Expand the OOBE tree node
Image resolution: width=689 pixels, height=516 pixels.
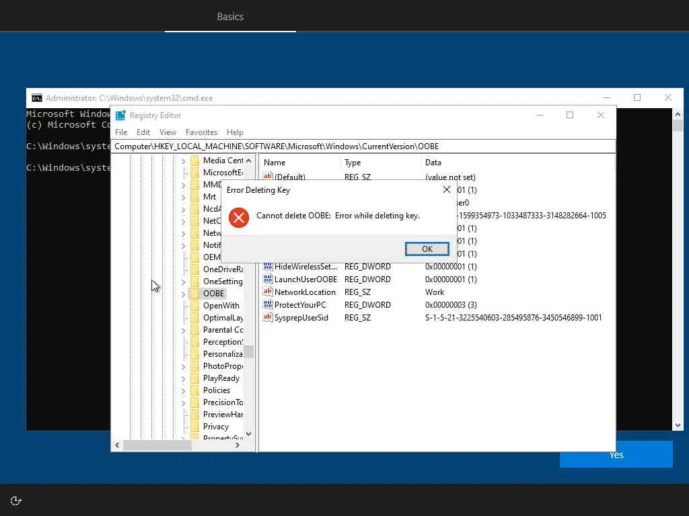coord(183,294)
